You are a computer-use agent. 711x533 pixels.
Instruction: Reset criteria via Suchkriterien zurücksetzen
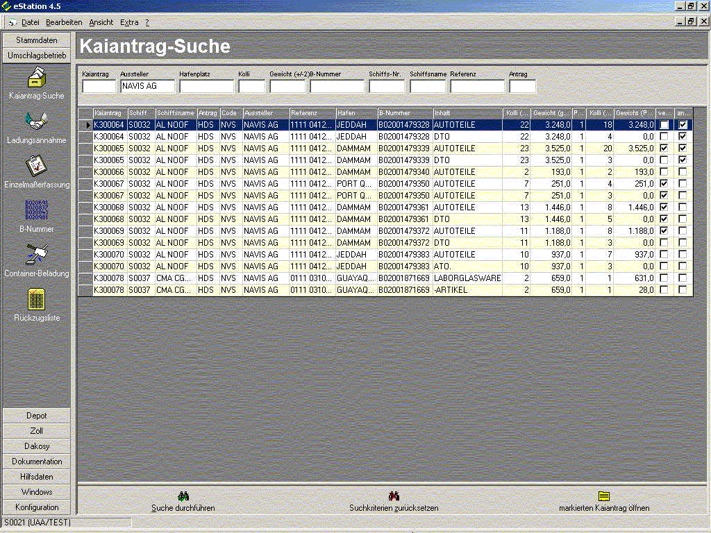[x=394, y=497]
